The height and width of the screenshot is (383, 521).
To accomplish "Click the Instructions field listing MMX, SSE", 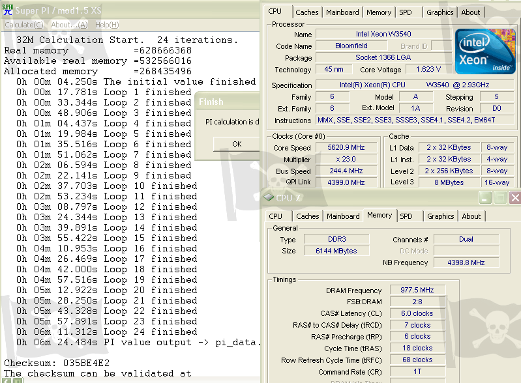I will (414, 120).
